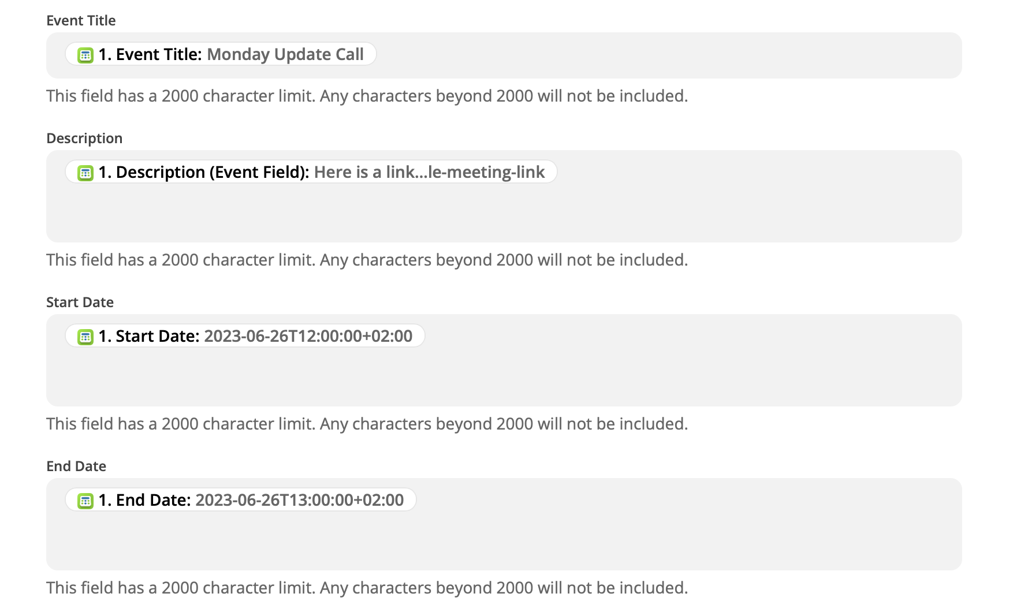Click the calendar icon in End Date pill
This screenshot has height=612, width=1013.
(x=85, y=501)
